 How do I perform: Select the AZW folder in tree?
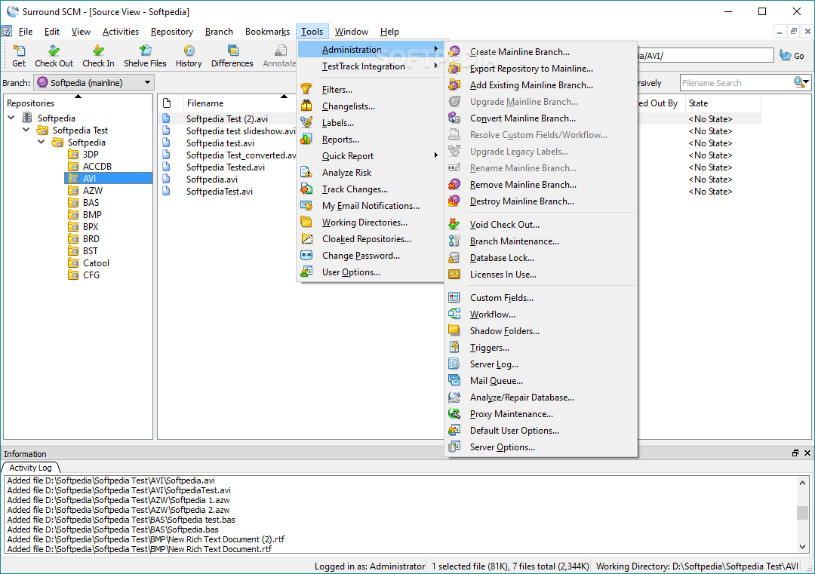pyautogui.click(x=93, y=190)
